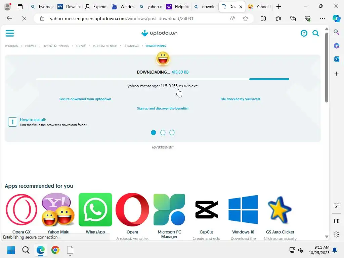Open the Read aloud icon
Viewport: 344px width, 258px height.
232,18
